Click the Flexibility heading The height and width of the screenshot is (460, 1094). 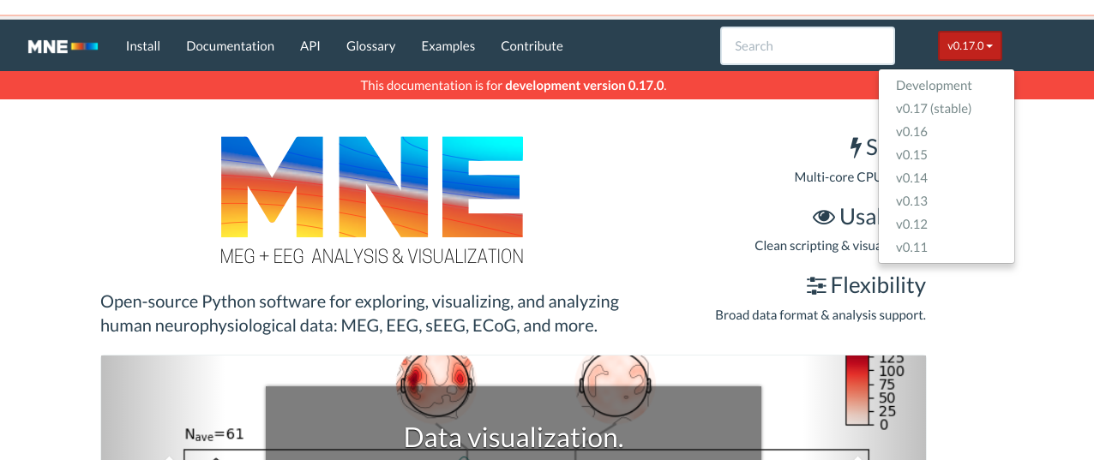(x=878, y=285)
